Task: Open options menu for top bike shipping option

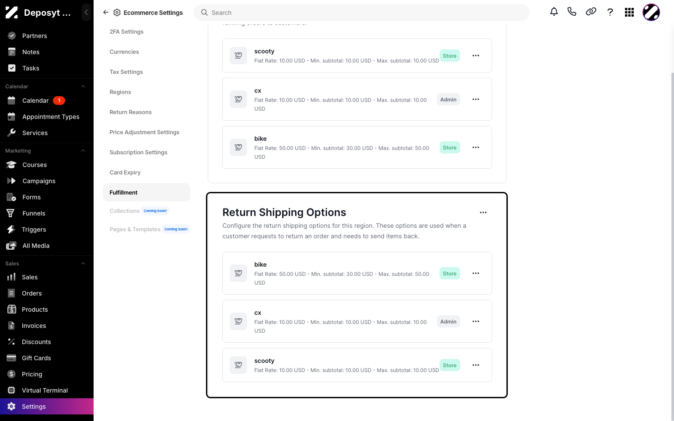Action: (476, 147)
